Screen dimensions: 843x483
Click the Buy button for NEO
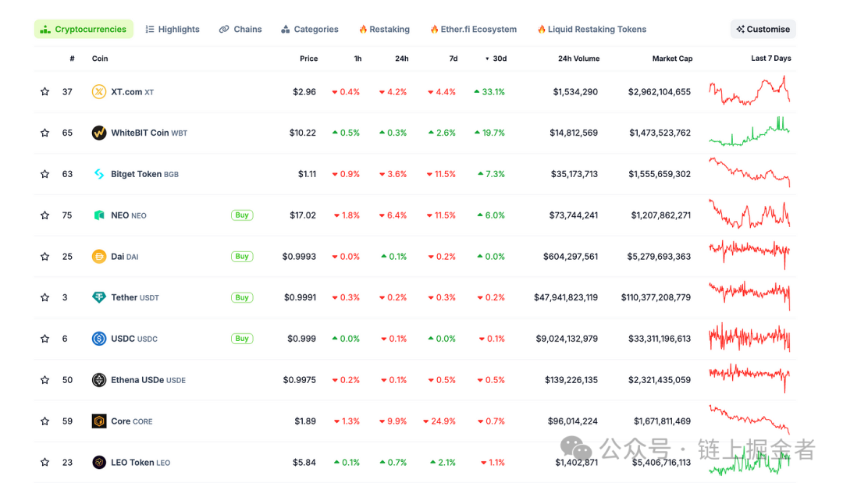(x=242, y=215)
